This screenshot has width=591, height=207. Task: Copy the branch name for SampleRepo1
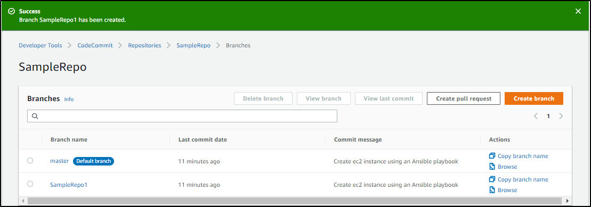[519, 179]
